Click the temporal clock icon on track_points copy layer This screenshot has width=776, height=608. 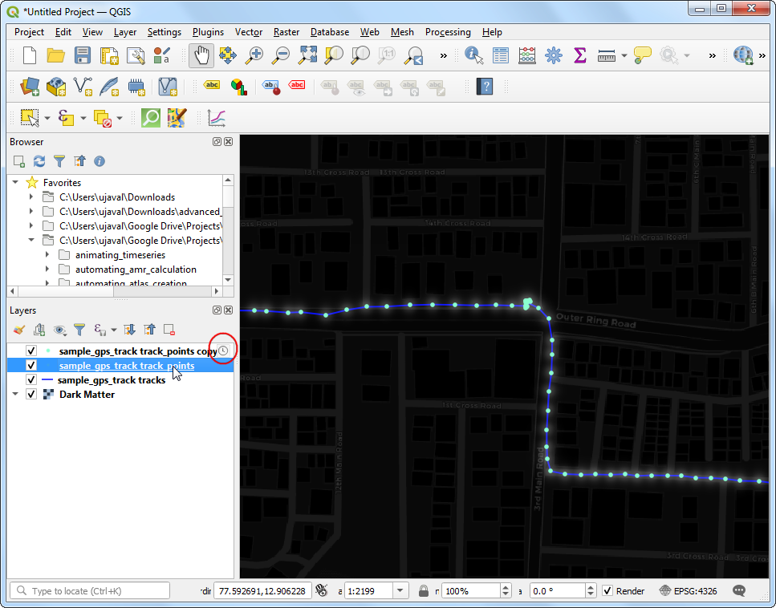pos(223,351)
